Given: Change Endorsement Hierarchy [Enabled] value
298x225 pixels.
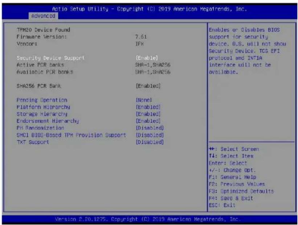Looking at the screenshot, I should coord(148,121).
